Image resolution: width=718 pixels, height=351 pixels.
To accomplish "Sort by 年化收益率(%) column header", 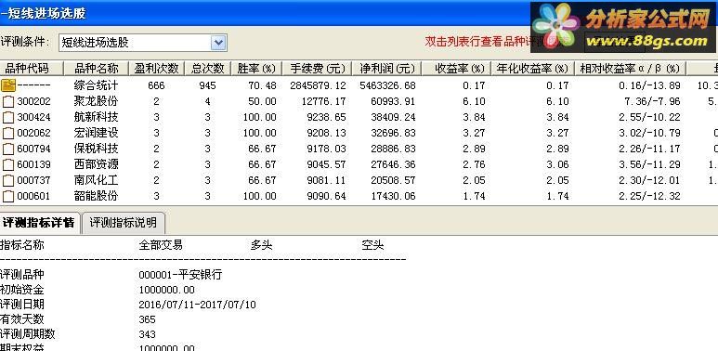I will point(532,69).
